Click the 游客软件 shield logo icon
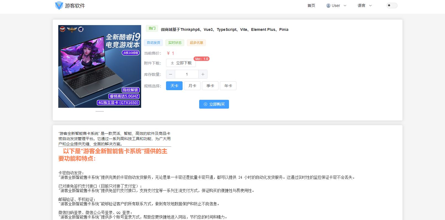 tap(59, 6)
